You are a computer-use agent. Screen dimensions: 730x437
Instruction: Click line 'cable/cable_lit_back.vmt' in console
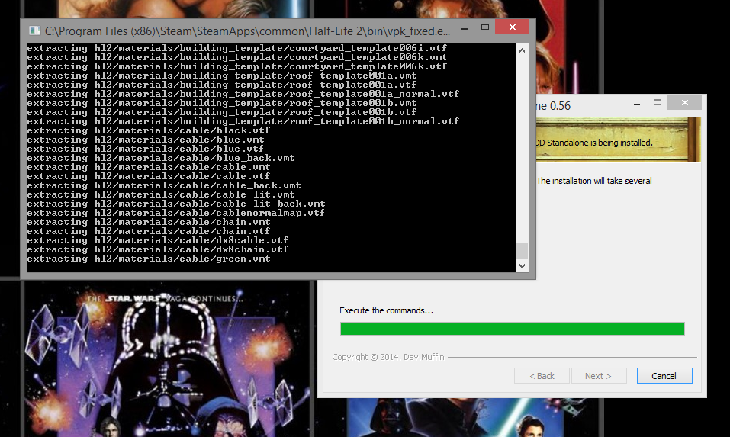pos(176,204)
